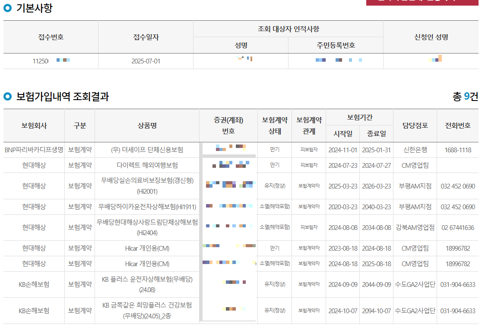Select the 접수번호 column header

click(51, 37)
